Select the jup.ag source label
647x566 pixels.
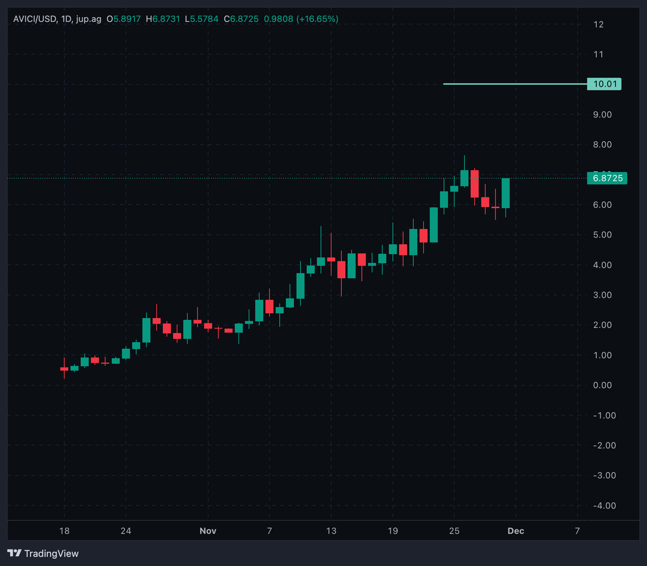pyautogui.click(x=89, y=19)
